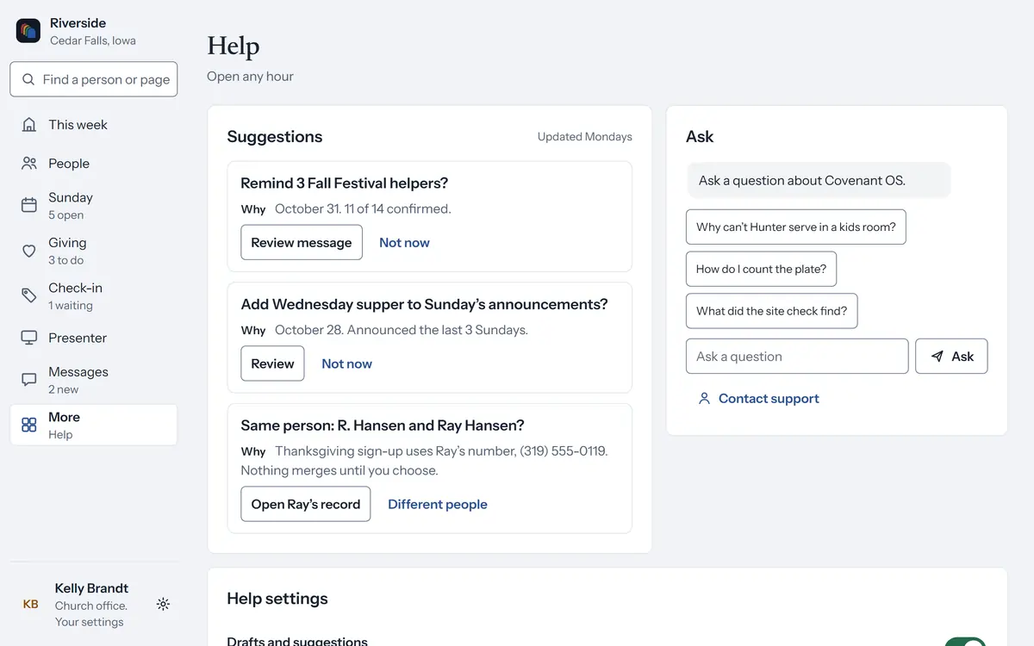Toggle the Drafts and suggestions switch
The width and height of the screenshot is (1034, 646).
click(965, 642)
